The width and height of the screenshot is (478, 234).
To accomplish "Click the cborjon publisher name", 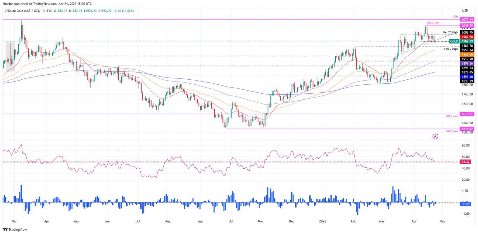I will (x=8, y=4).
